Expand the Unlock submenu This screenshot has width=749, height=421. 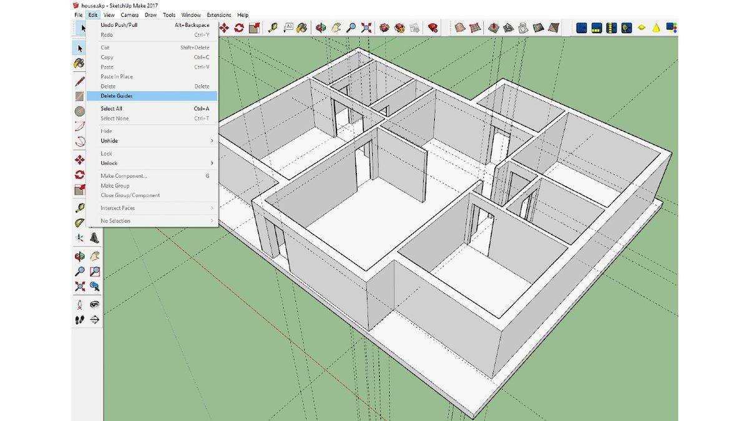click(x=109, y=163)
